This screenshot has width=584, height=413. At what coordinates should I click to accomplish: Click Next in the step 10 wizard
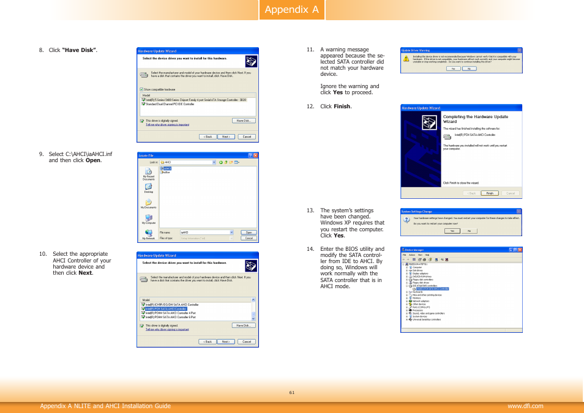point(226,341)
